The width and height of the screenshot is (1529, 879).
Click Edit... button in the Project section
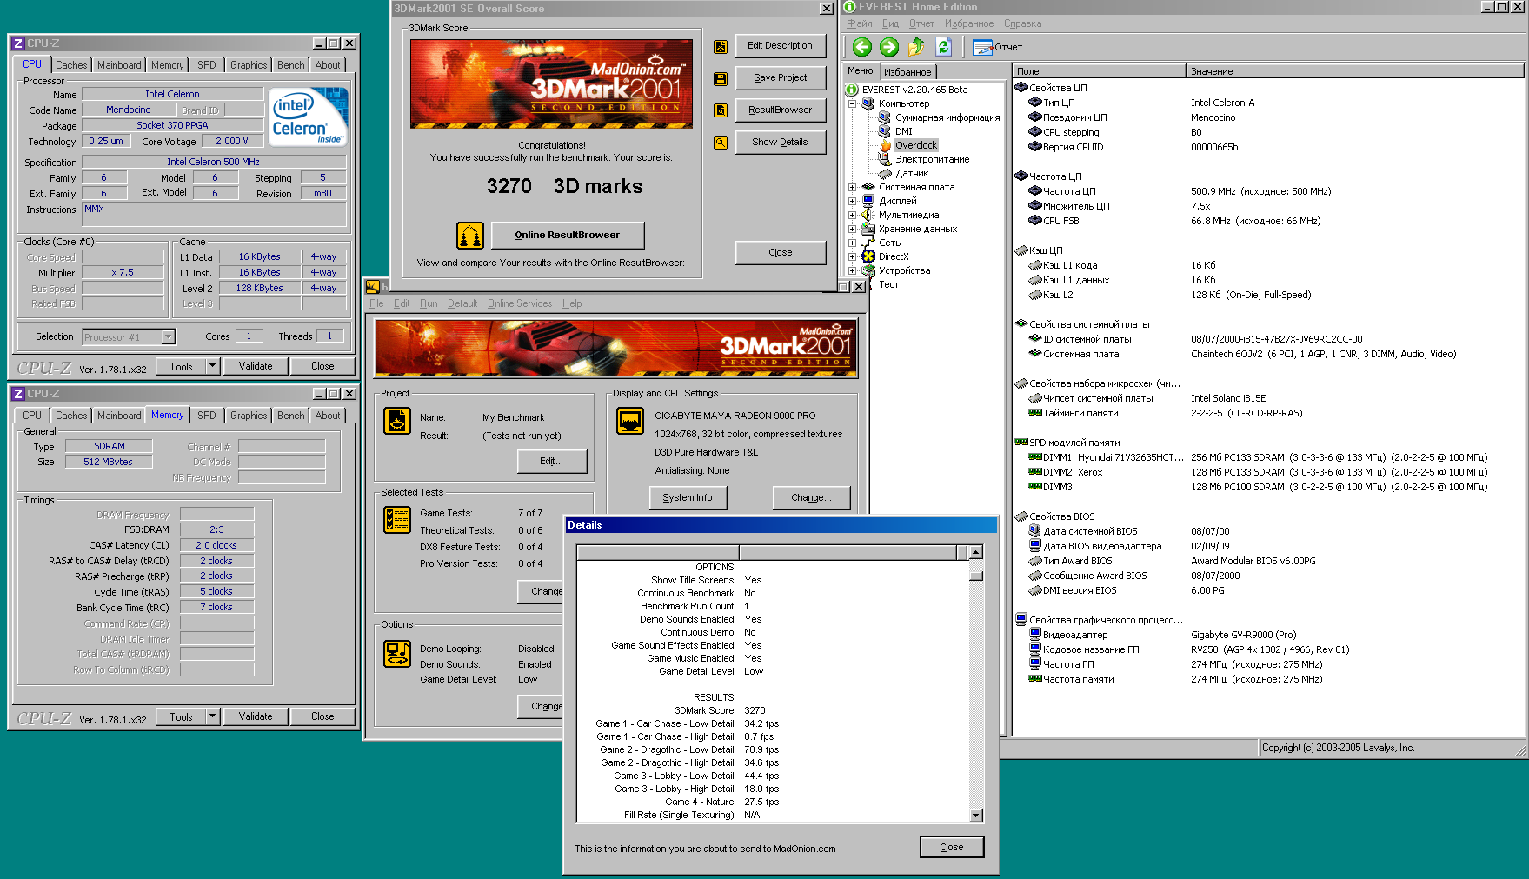[552, 462]
